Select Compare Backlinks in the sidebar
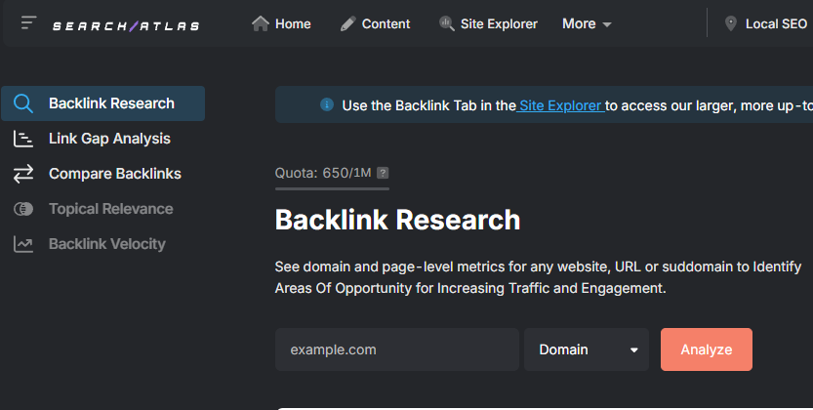 pyautogui.click(x=103, y=174)
